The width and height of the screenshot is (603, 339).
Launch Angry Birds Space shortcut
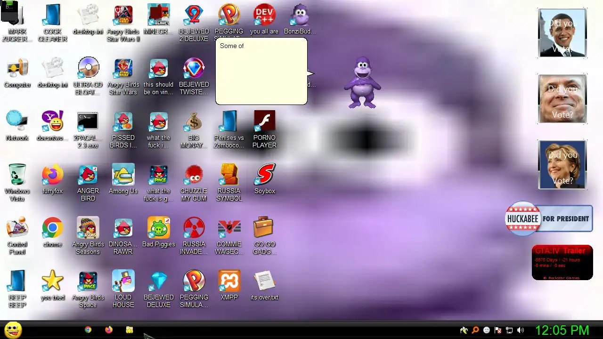click(88, 289)
